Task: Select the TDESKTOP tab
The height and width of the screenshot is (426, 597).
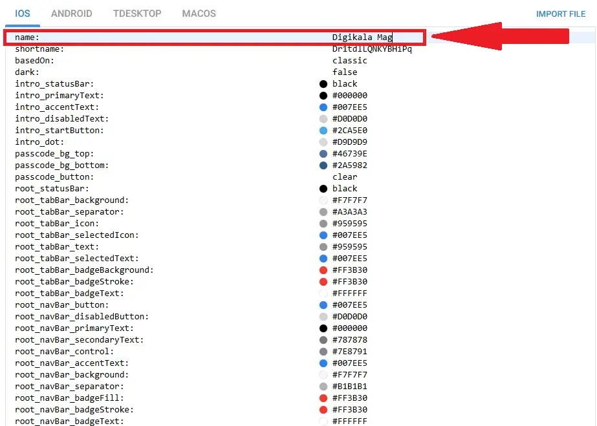Action: tap(136, 14)
